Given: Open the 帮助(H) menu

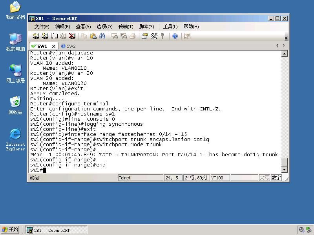Looking at the screenshot, I should [x=191, y=27].
